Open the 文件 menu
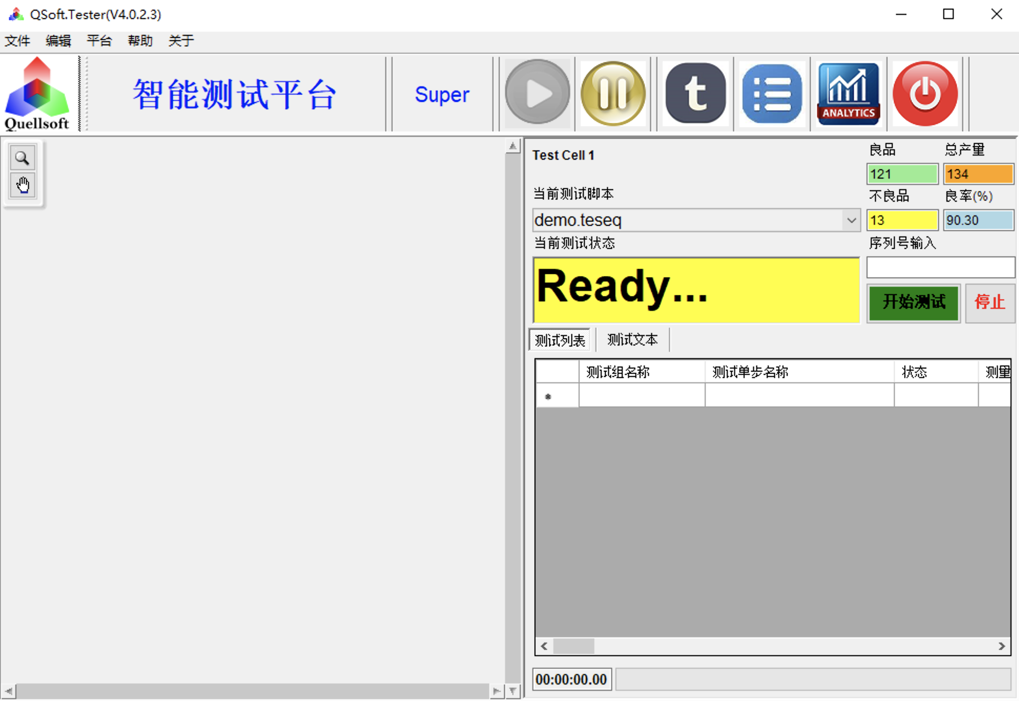Viewport: 1019px width, 701px height. click(17, 41)
